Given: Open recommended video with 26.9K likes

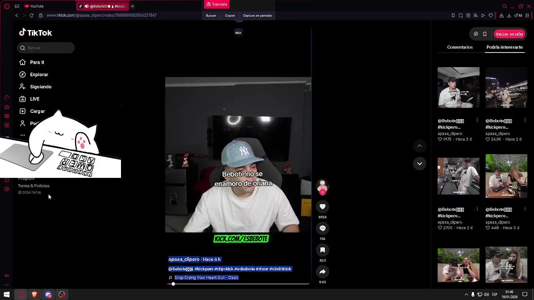Looking at the screenshot, I should tap(506, 87).
